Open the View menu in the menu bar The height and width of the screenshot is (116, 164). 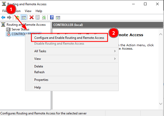28,11
